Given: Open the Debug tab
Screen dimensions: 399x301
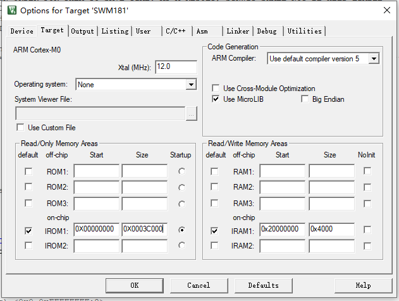Looking at the screenshot, I should [x=268, y=31].
